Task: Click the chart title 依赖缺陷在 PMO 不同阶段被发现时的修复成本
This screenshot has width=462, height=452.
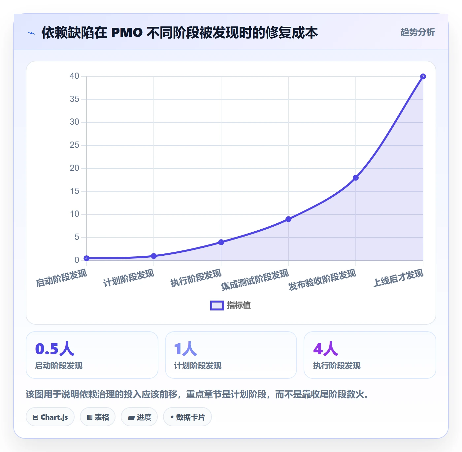Action: pos(180,33)
